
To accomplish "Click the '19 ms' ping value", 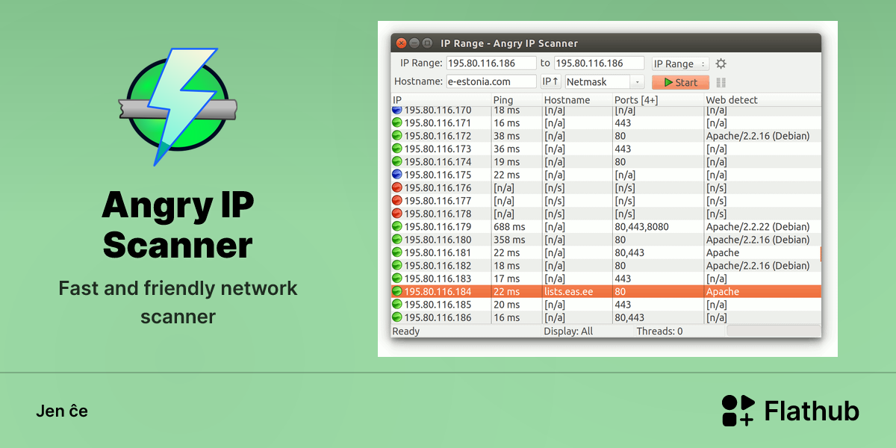I will pos(506,161).
